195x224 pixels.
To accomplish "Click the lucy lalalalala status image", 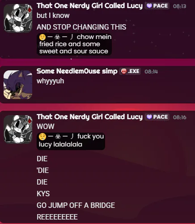I will pyautogui.click(x=71, y=141).
